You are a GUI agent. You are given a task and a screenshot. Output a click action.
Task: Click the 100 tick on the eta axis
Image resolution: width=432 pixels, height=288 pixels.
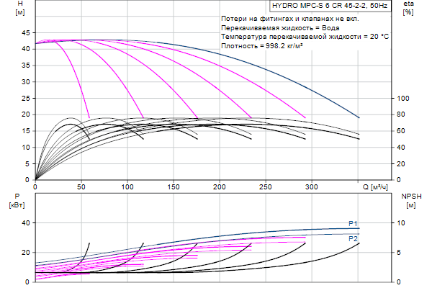[x=403, y=99]
